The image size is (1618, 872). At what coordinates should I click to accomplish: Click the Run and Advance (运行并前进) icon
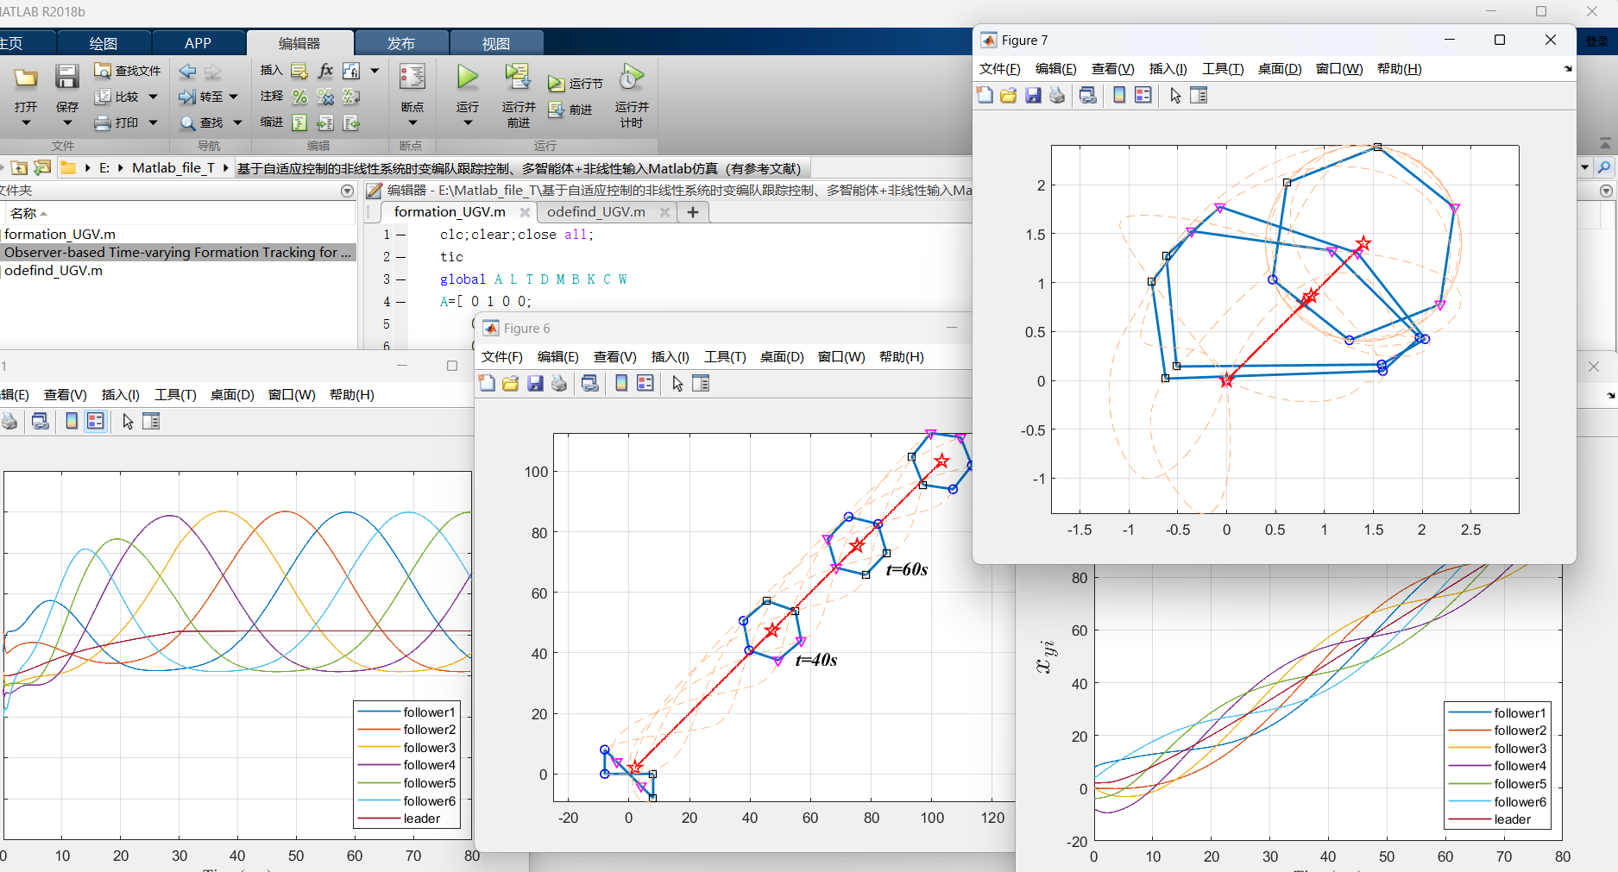click(x=518, y=78)
